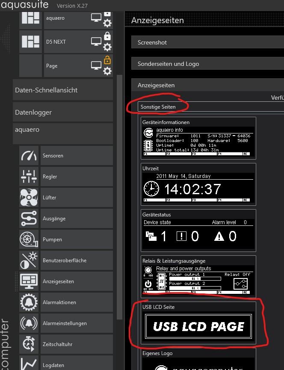This screenshot has width=284, height=370.
Task: Open the Alarmeinstellungen label entry
Action: click(77, 323)
